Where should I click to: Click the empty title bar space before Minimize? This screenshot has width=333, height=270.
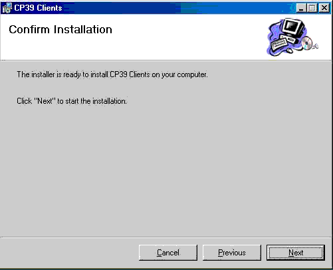point(177,8)
